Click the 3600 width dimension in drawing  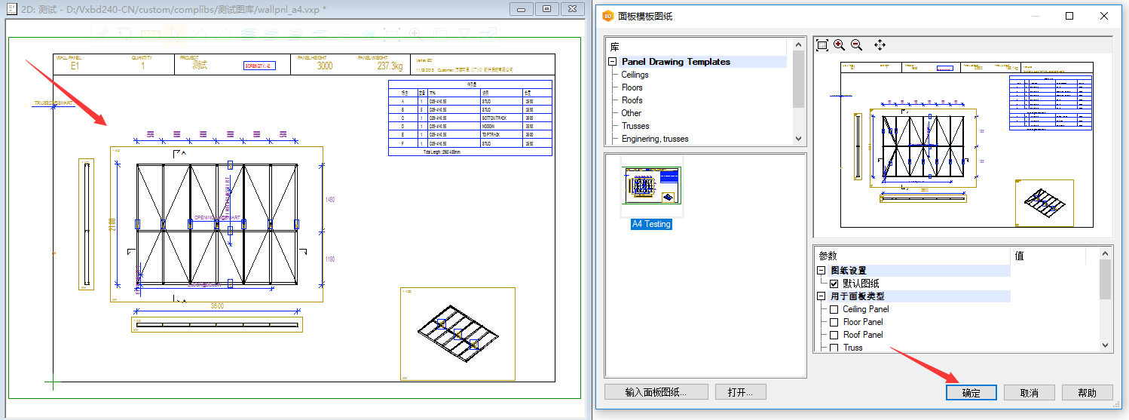217,306
